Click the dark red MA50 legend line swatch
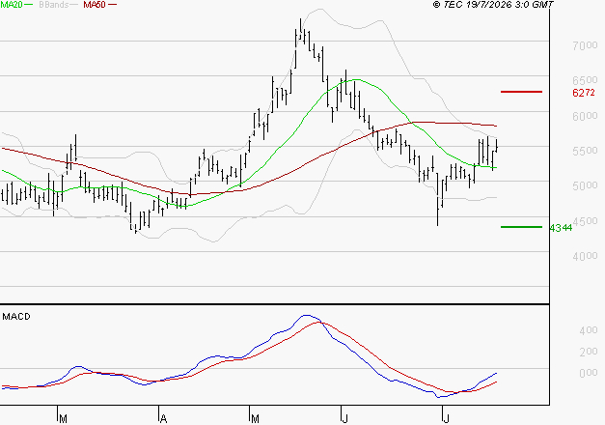 click(112, 5)
